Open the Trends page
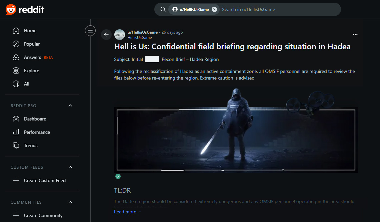Screen dimensions: 380x222 tap(31, 145)
